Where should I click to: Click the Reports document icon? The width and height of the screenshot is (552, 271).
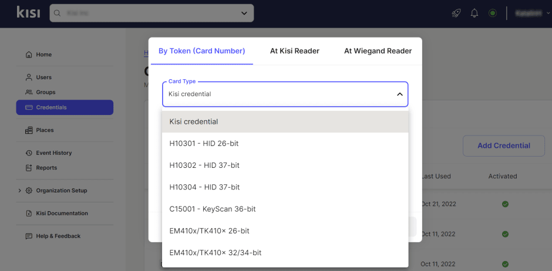[29, 168]
